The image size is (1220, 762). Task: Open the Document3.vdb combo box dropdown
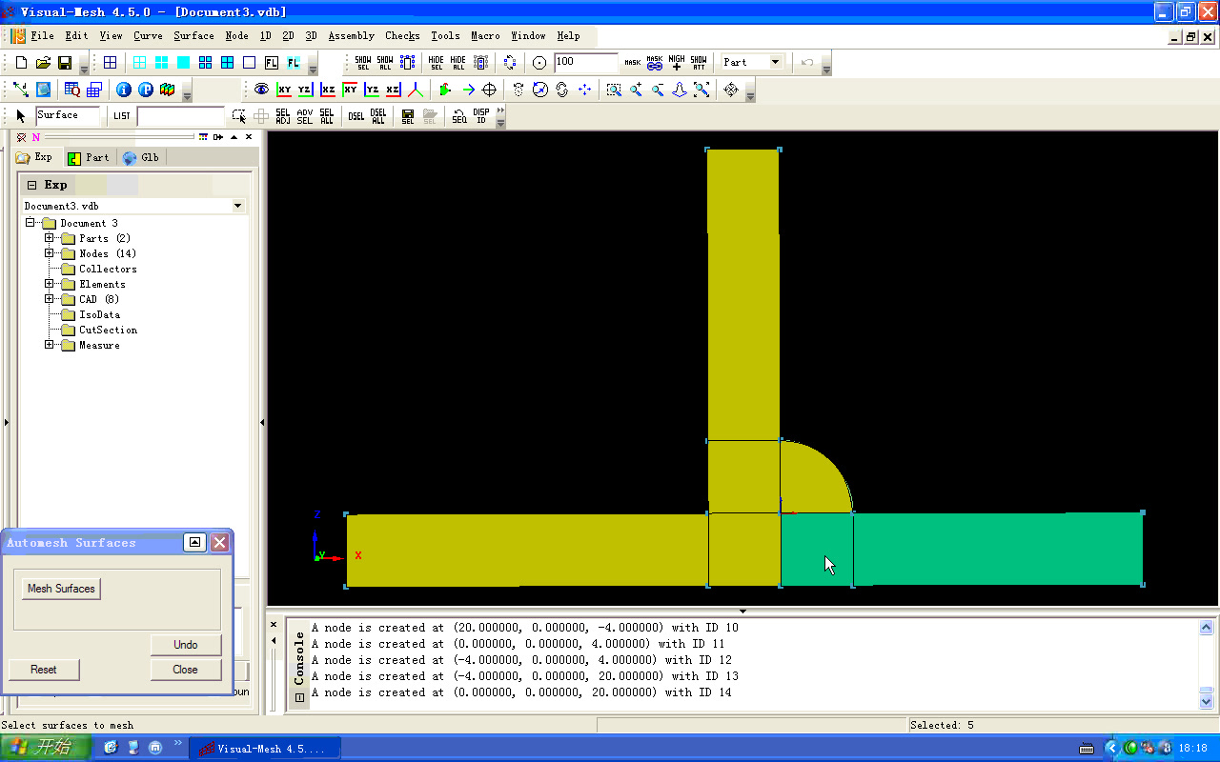click(237, 206)
